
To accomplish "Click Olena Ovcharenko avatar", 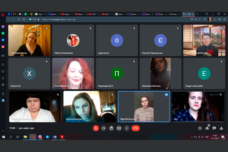I will 73,40.
